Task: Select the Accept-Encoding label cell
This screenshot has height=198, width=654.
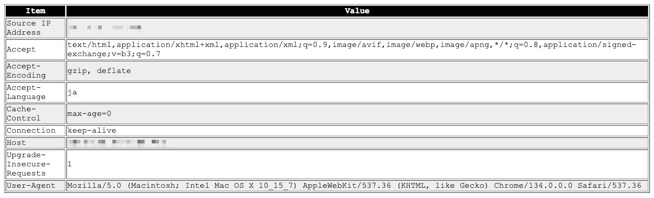Action: [35, 71]
